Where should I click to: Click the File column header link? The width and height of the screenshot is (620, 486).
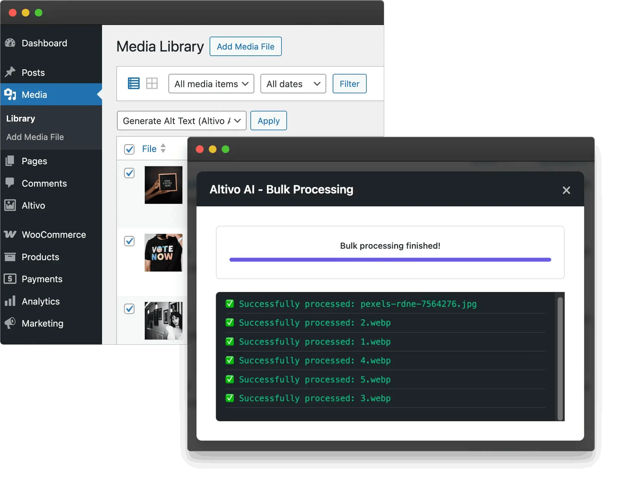pos(149,149)
